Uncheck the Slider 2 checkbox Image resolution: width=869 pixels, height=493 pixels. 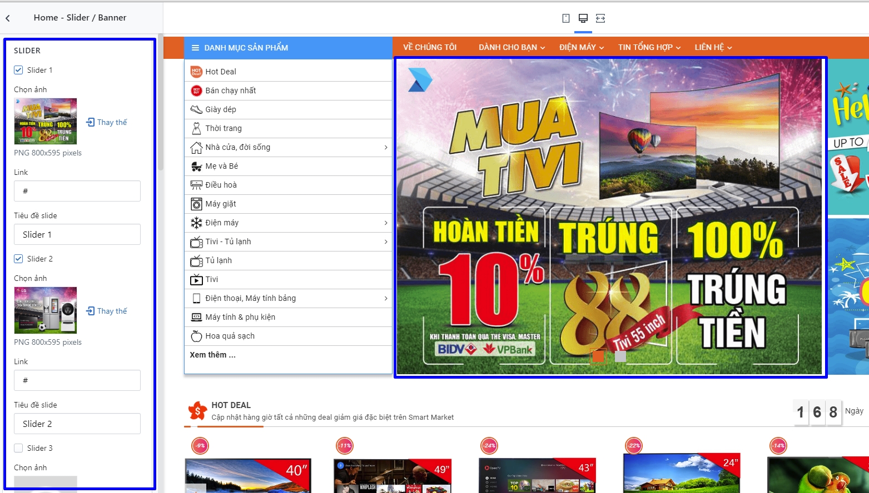pos(18,259)
